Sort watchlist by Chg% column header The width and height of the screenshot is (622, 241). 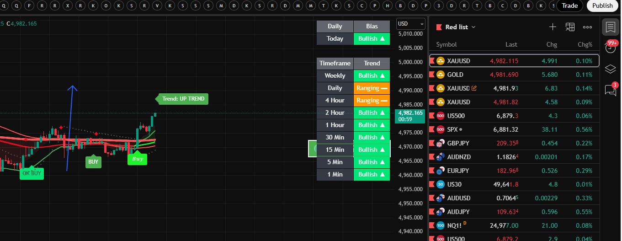click(585, 44)
